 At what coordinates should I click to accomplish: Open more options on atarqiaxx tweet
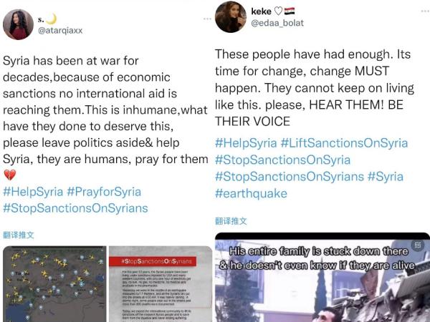(207, 19)
